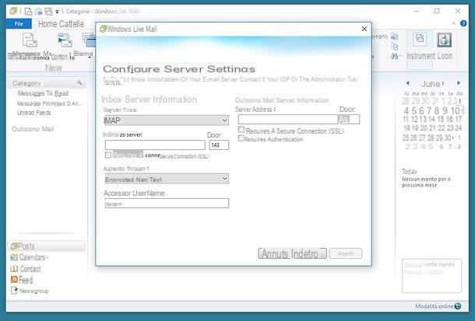
Task: Toggle incoming secure connection SSL checkbox
Action: click(107, 155)
